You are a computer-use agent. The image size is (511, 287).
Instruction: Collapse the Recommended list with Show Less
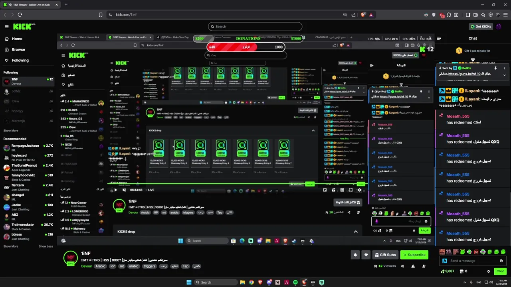[46, 246]
